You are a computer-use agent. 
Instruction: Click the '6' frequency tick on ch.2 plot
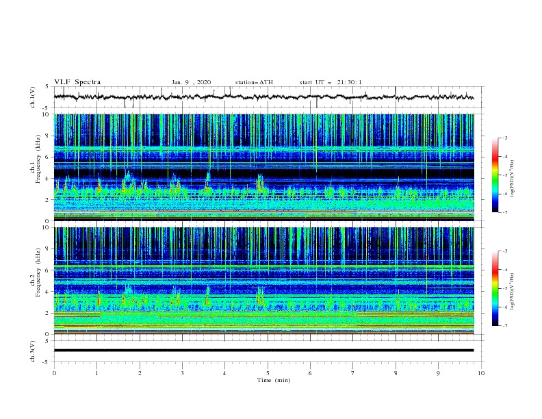pyautogui.click(x=47, y=270)
